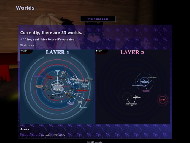
Task: Click 'Abyssal Pillars' label on Layer 2 map
Action: click(x=138, y=85)
